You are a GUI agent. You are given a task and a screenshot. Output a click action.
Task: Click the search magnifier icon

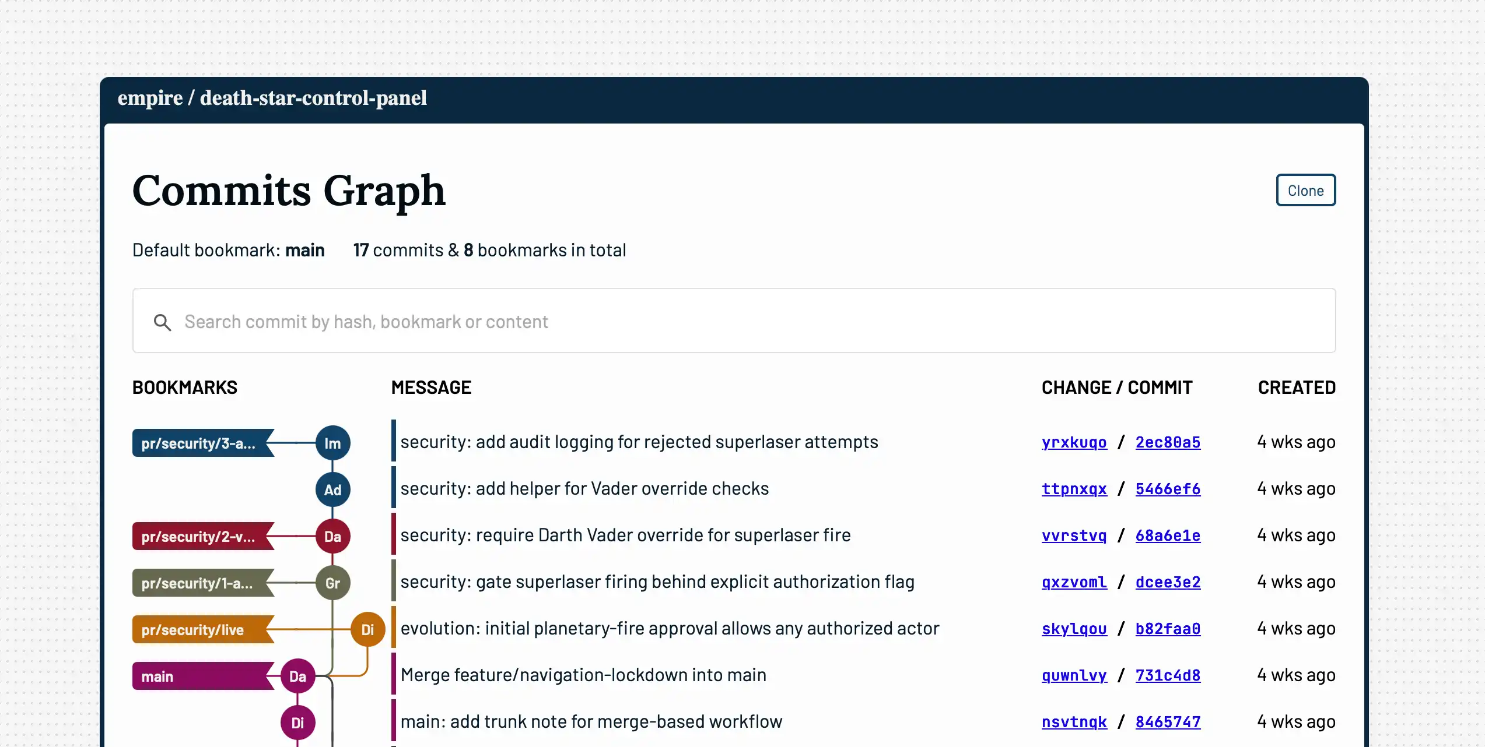point(162,322)
